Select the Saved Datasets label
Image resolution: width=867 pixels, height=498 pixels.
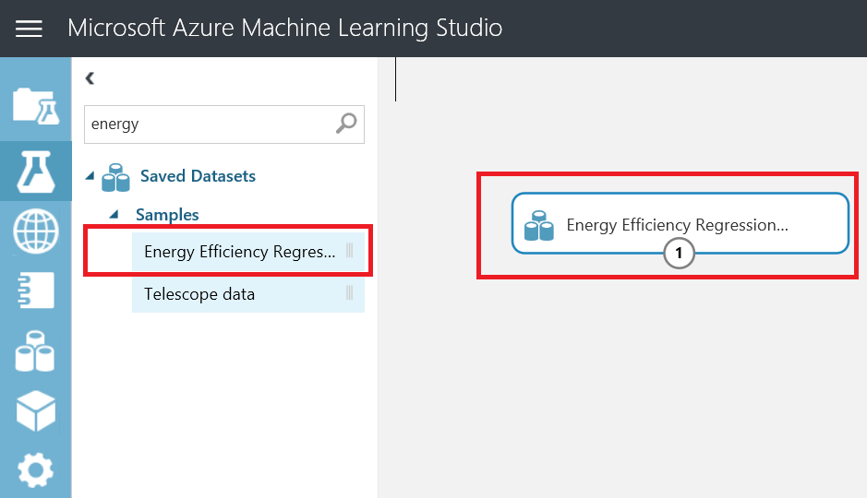pyautogui.click(x=198, y=176)
